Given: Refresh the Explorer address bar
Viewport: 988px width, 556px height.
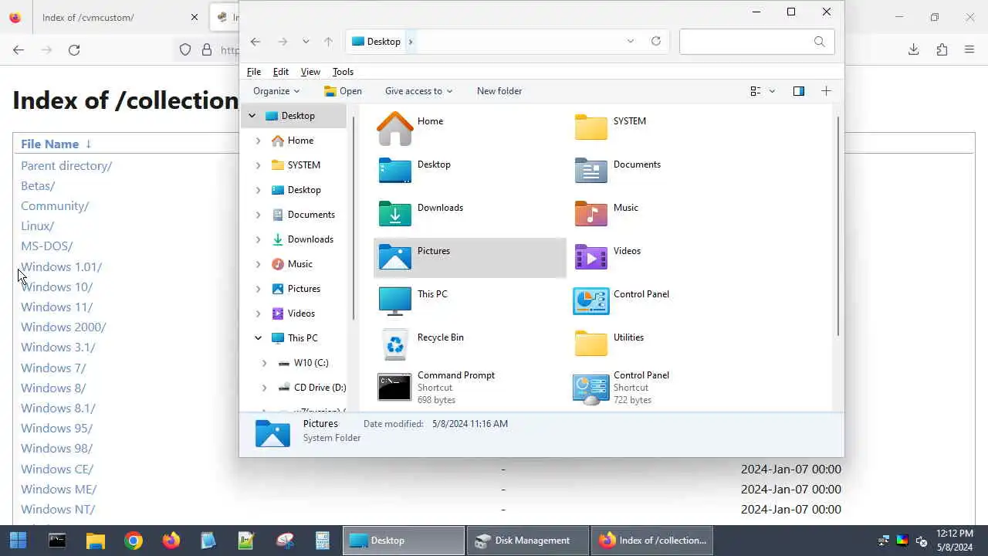Looking at the screenshot, I should (656, 41).
